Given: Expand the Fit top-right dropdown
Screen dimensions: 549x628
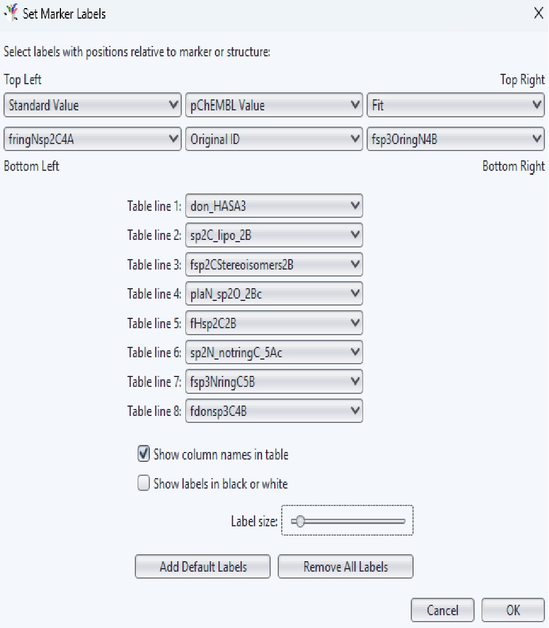Looking at the screenshot, I should pos(455,106).
